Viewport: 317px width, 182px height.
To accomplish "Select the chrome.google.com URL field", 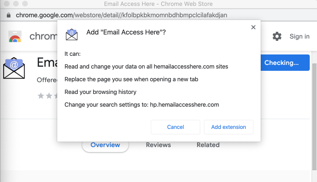I will [x=118, y=15].
